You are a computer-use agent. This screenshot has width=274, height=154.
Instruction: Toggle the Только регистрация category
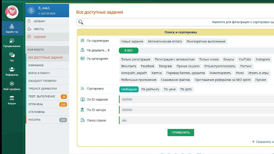pyautogui.click(x=136, y=59)
